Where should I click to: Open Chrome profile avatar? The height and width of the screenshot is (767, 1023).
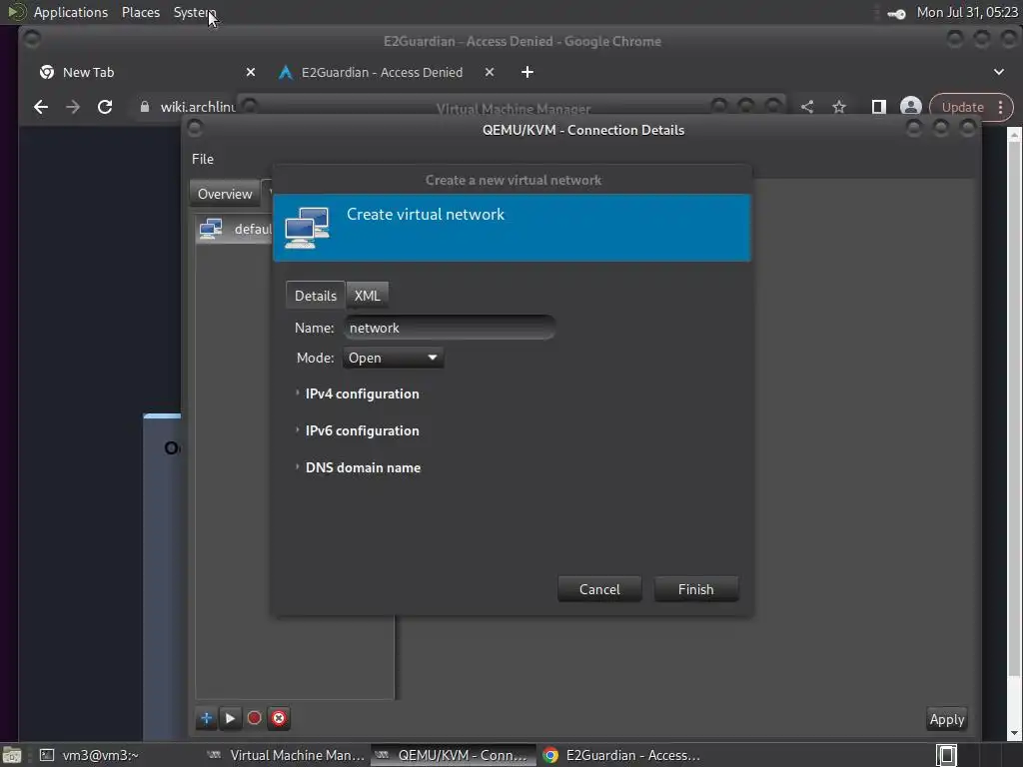click(911, 107)
